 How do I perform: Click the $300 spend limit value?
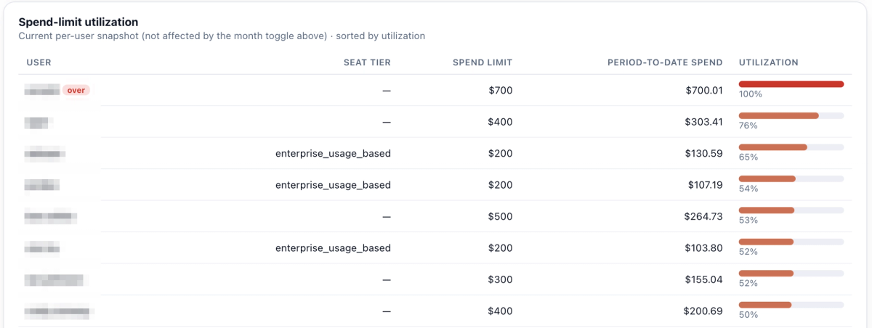pyautogui.click(x=500, y=279)
